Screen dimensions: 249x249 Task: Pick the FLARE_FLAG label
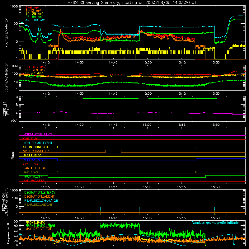point(32,155)
